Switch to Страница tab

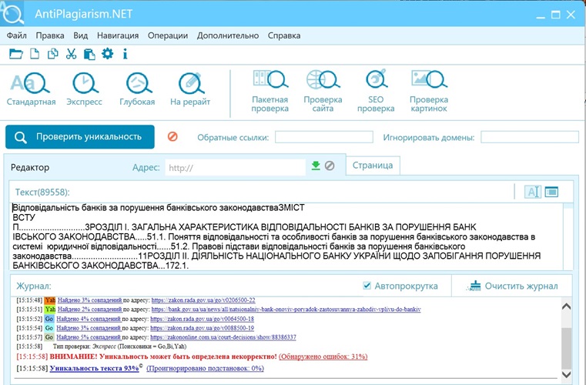(373, 166)
